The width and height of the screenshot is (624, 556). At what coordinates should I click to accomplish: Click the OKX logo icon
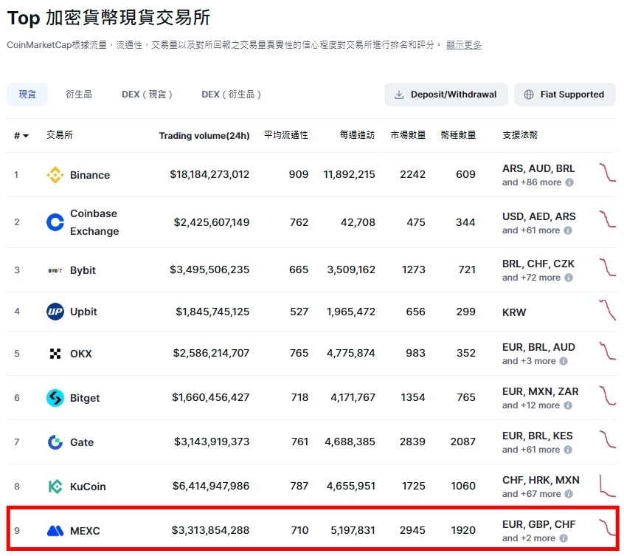tap(55, 354)
